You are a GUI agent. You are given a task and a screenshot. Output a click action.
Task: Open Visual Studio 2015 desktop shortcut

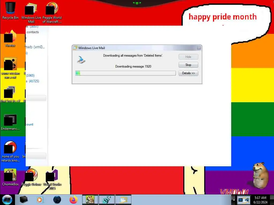52,179
